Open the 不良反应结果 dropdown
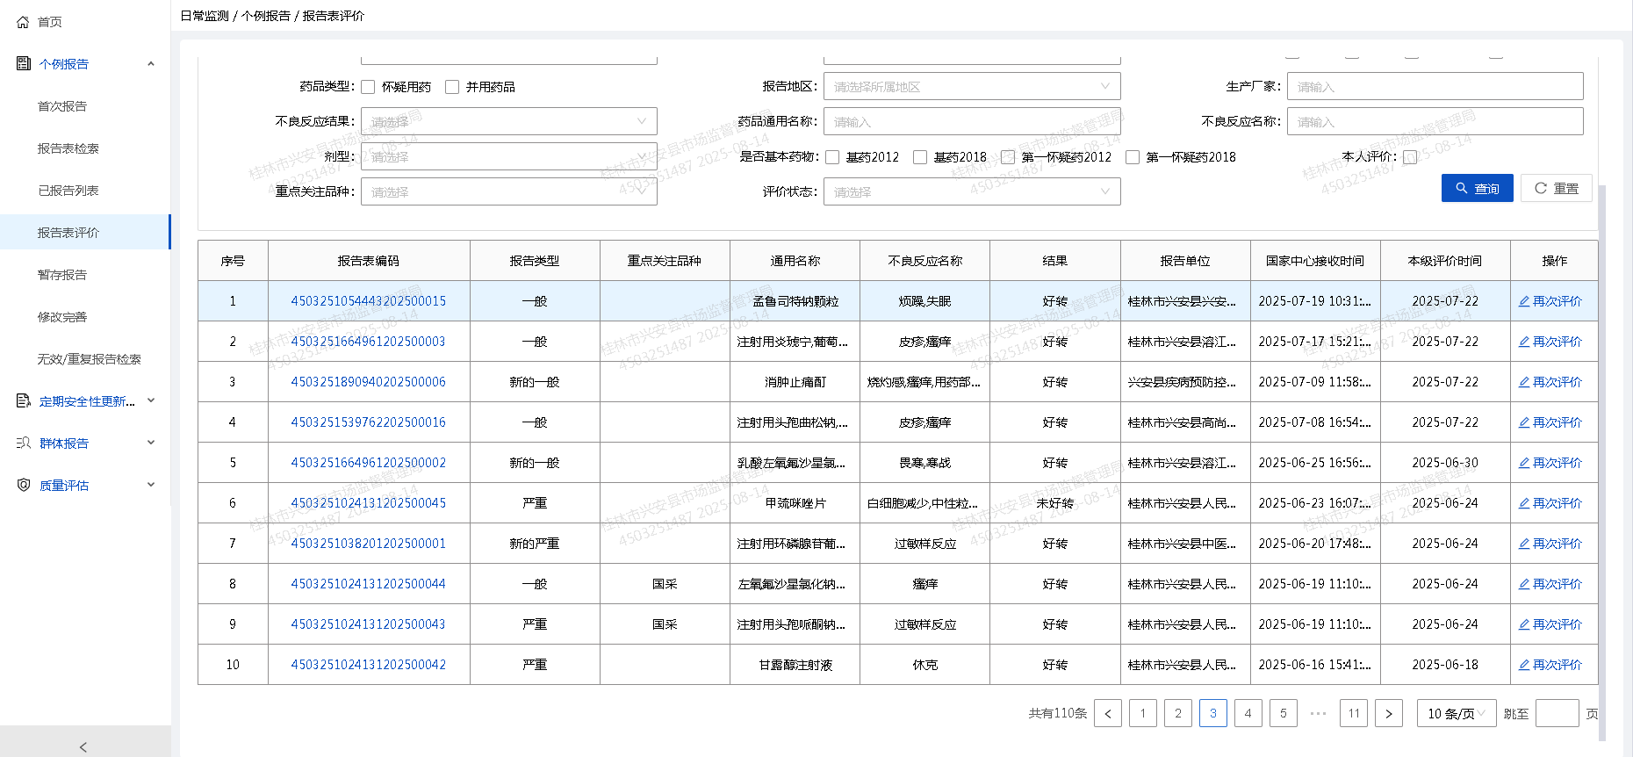The height and width of the screenshot is (757, 1633). pyautogui.click(x=508, y=121)
